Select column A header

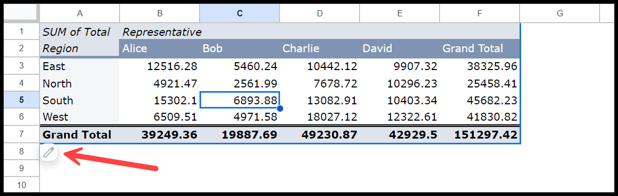click(79, 14)
